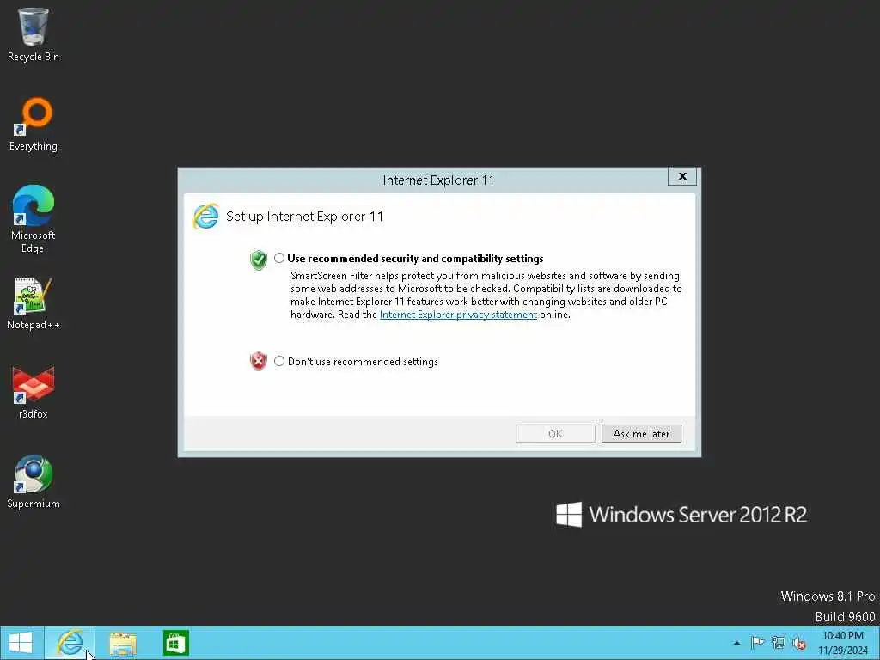Click the Set up Internet Explorer 11 heading
880x660 pixels.
point(304,217)
